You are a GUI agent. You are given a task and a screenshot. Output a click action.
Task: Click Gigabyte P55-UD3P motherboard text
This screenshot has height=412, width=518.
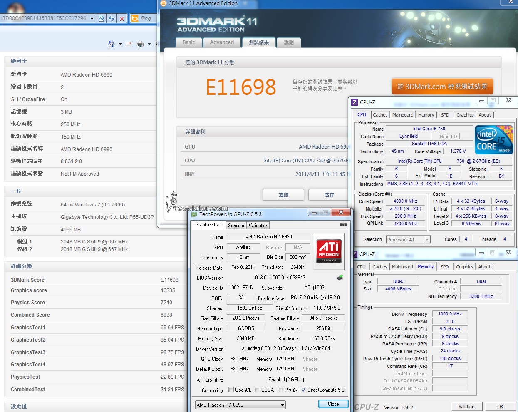(107, 217)
